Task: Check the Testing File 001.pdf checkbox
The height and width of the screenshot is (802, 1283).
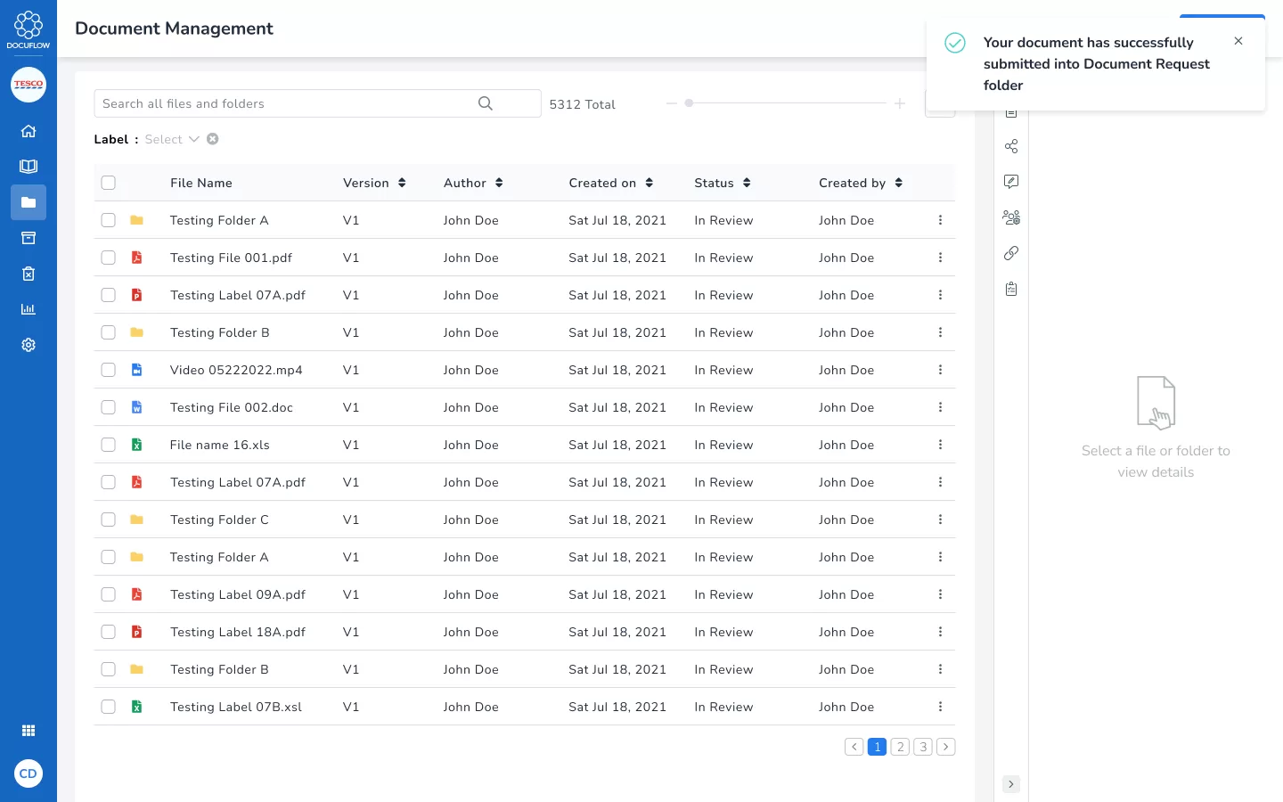Action: tap(109, 258)
